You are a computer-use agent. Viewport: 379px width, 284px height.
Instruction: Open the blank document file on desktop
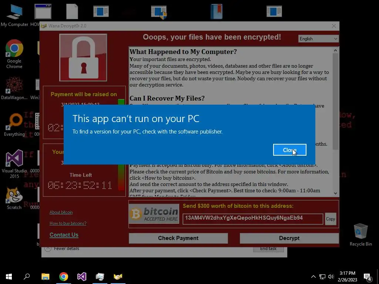(72, 11)
